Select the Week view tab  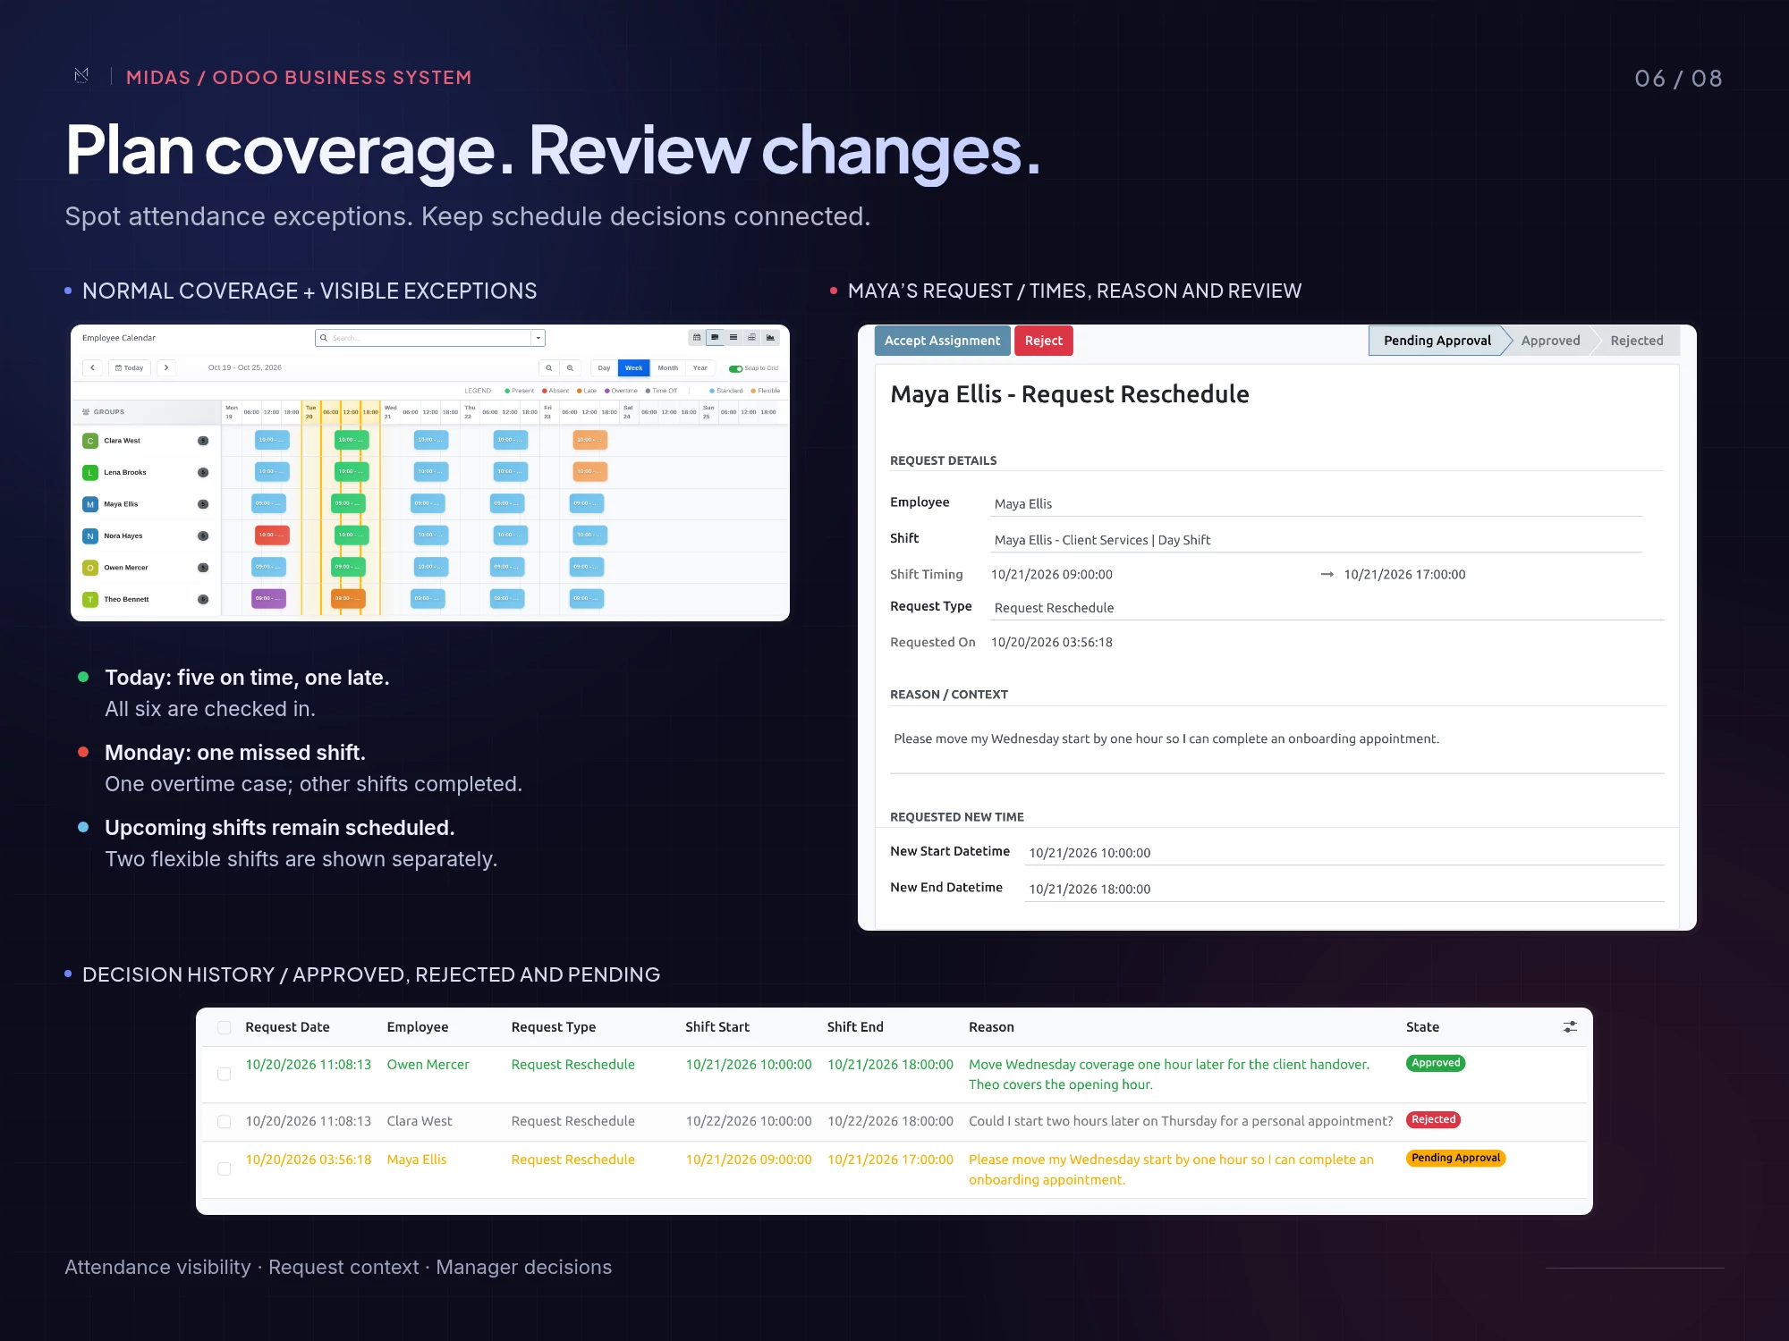(633, 367)
